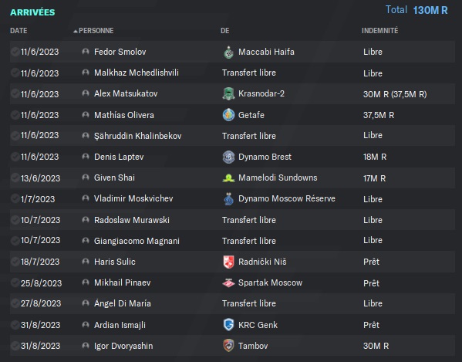The width and height of the screenshot is (462, 362).
Task: Click the Radnički Niš club crest
Action: point(228,262)
